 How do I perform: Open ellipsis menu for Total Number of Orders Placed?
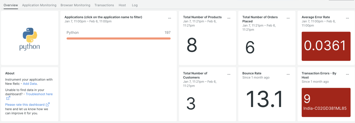288,18
